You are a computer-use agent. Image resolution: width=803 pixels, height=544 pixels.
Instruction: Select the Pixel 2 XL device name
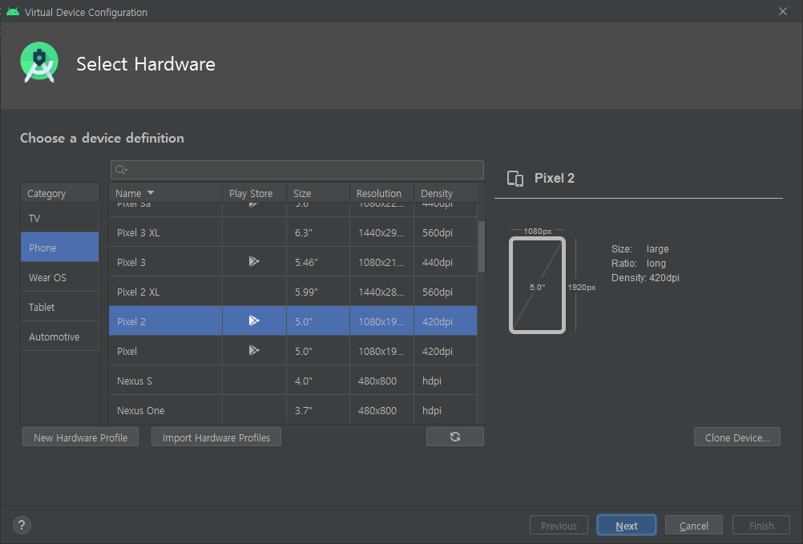tap(139, 292)
